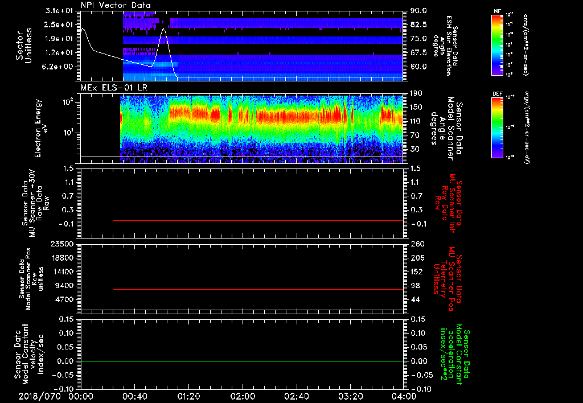Select the red 'MU Scanner Inh Raw Data' title
The height and width of the screenshot is (403, 583).
coord(449,204)
